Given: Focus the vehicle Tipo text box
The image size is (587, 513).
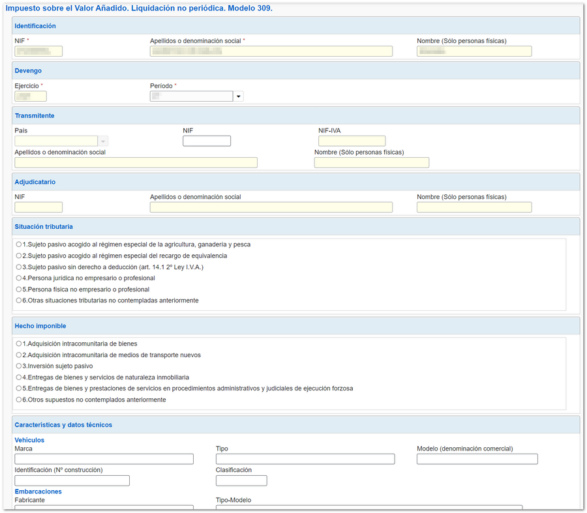Looking at the screenshot, I should point(305,459).
